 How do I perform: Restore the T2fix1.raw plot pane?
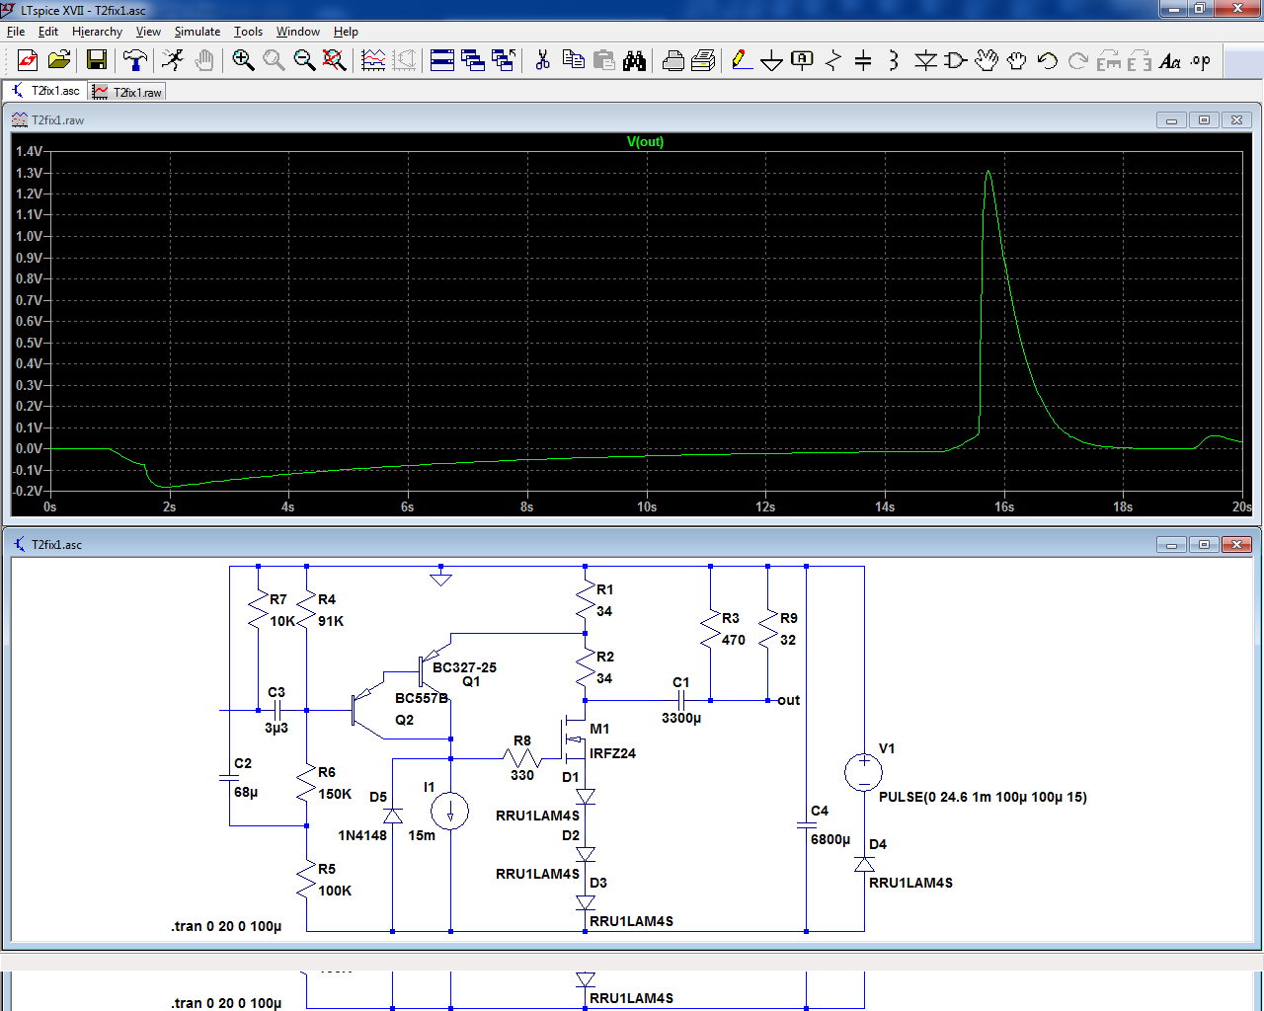(1204, 120)
